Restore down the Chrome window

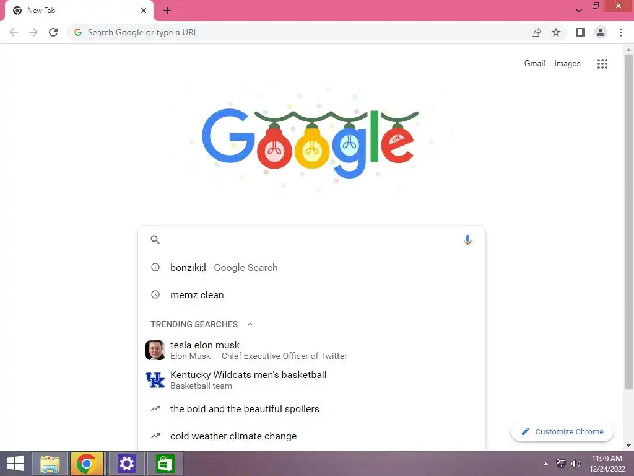coord(595,6)
